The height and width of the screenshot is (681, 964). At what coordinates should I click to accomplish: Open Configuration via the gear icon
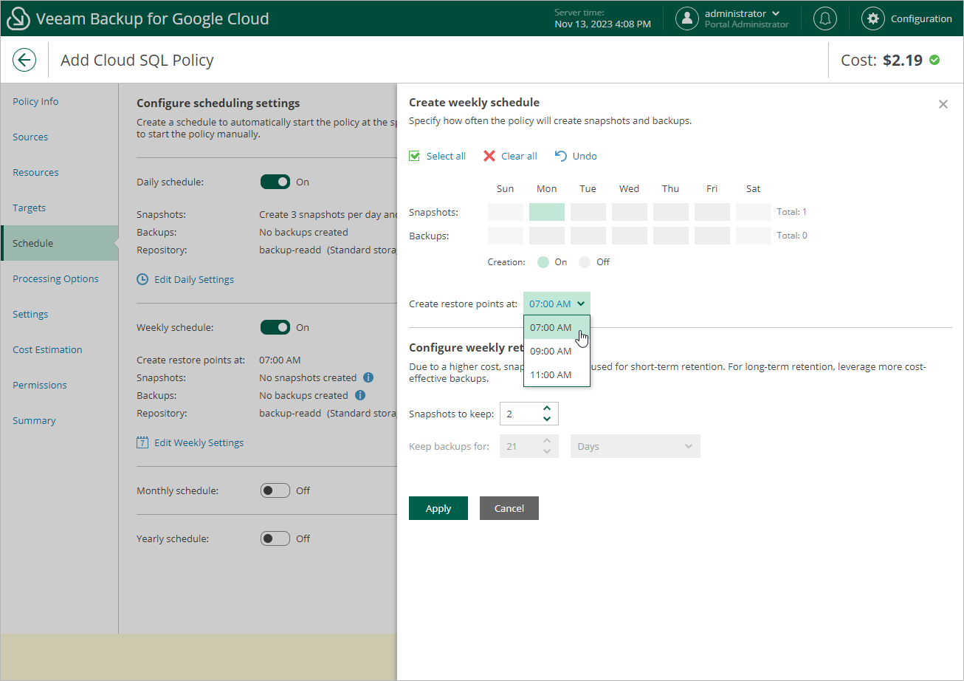pos(873,18)
